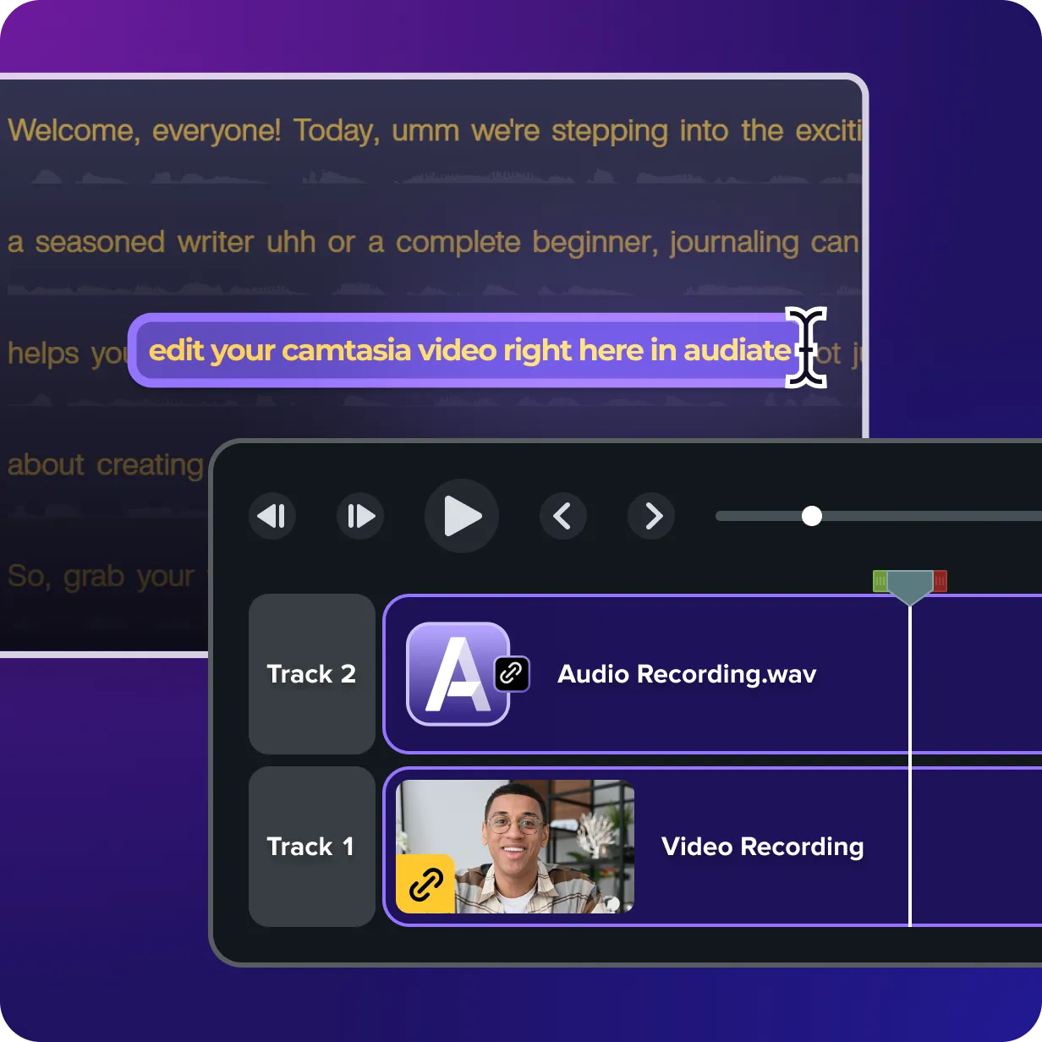This screenshot has width=1042, height=1042.
Task: Click the timeline playhead marker
Action: [x=910, y=587]
